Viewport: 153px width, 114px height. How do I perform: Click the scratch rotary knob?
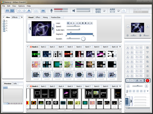[x=83, y=39]
